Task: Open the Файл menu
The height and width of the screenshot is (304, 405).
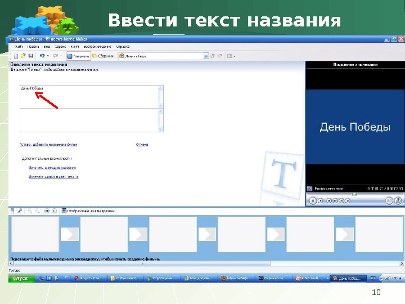Action: tap(19, 47)
